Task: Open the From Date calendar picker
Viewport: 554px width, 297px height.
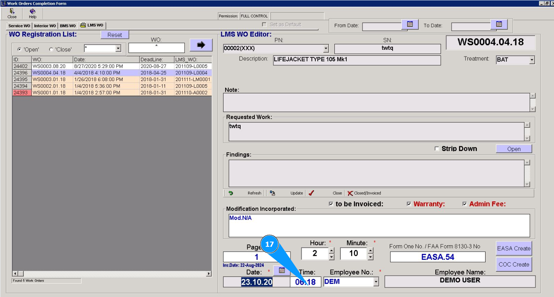Action: point(410,25)
